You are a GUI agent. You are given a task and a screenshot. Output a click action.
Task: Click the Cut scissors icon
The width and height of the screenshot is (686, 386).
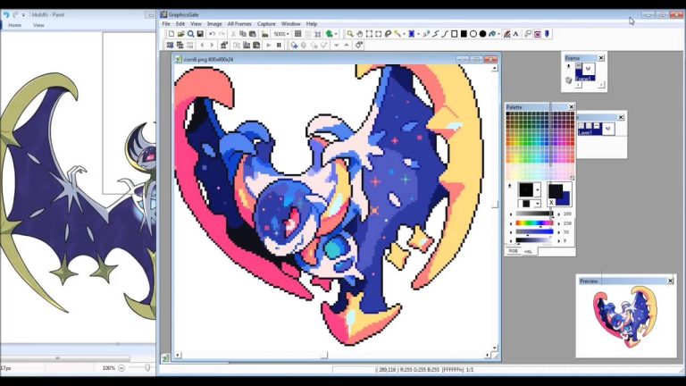(x=233, y=34)
